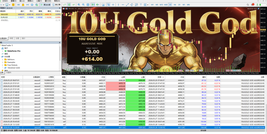Switch chart to candlestick mode
Viewport: 267px width, 134px height.
point(69,5)
